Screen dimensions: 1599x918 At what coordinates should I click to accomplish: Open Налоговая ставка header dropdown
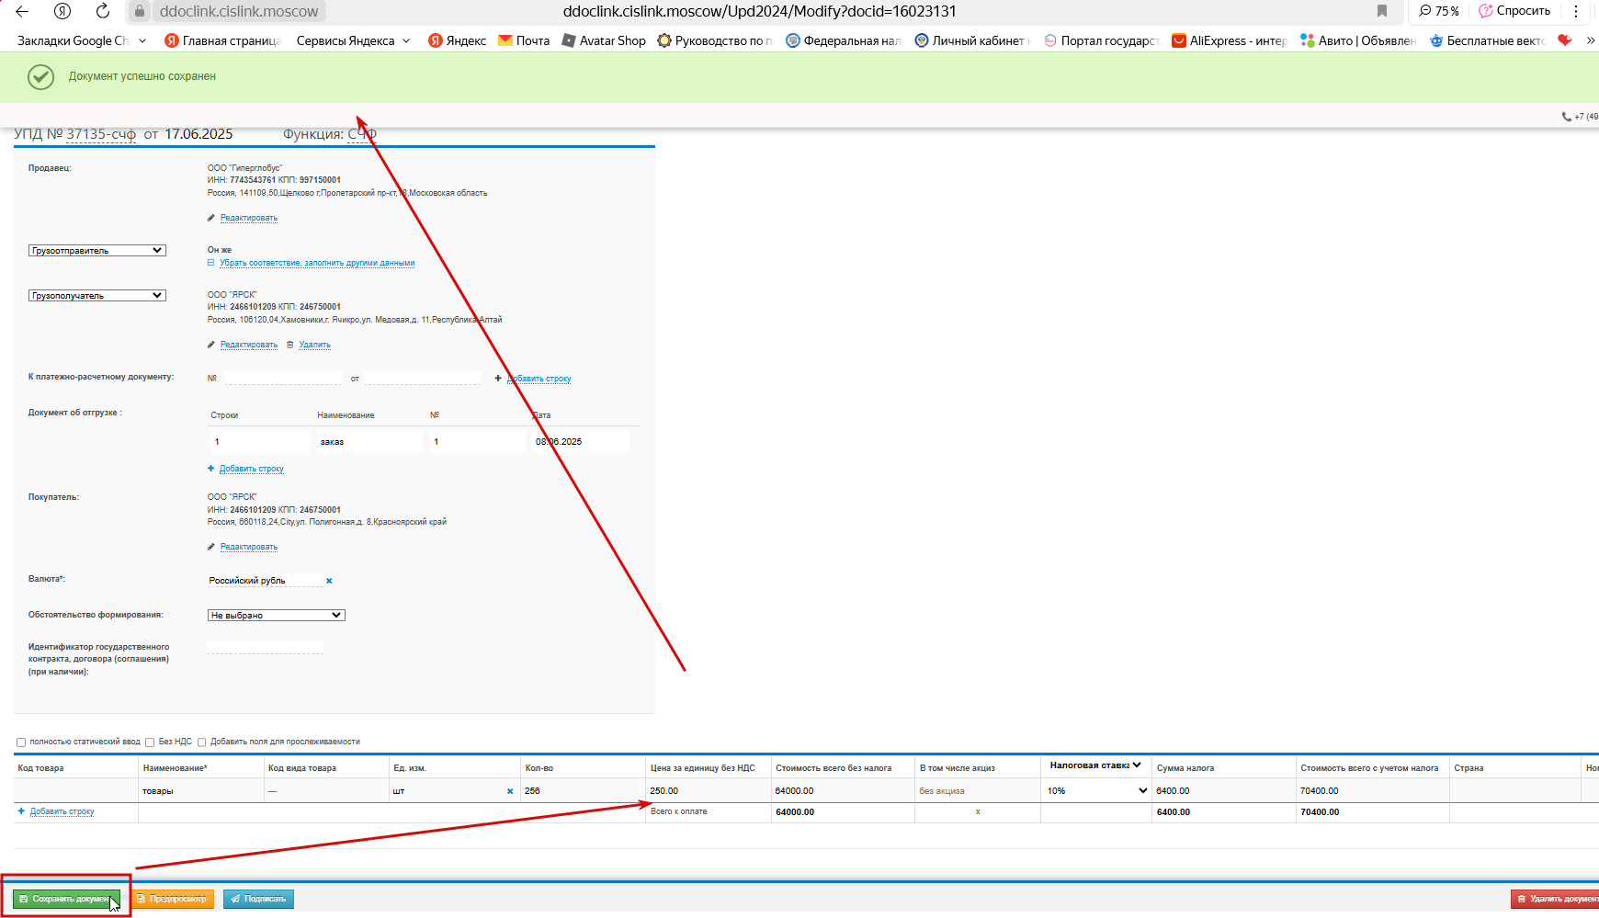pyautogui.click(x=1095, y=765)
